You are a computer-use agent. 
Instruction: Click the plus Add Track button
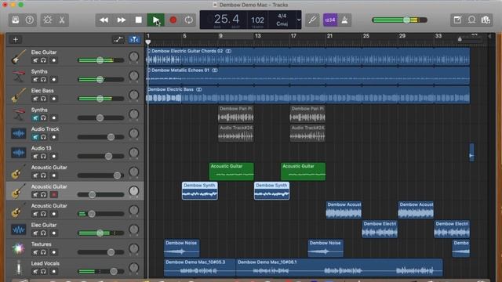coord(16,40)
